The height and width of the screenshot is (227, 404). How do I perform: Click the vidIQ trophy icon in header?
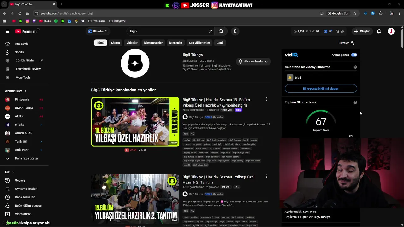click(338, 31)
